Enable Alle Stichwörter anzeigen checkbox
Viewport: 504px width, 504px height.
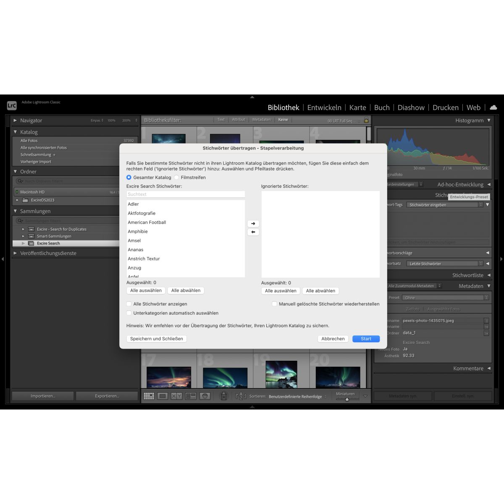tap(129, 304)
